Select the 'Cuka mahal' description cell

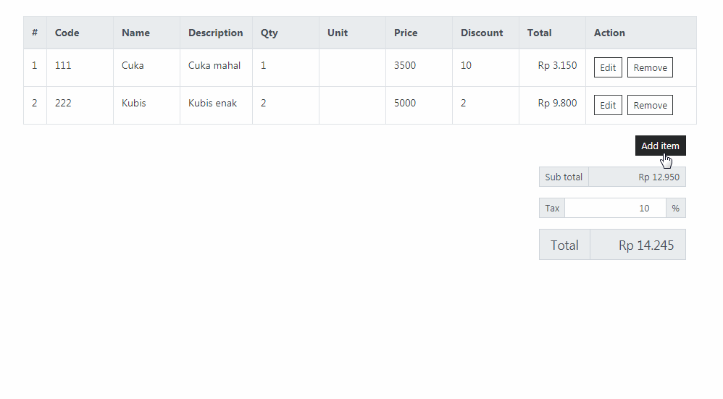coord(214,66)
